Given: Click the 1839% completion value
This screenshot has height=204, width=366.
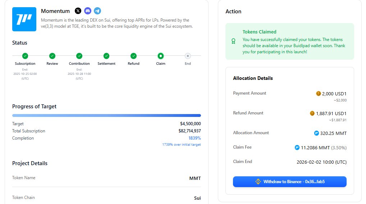Looking at the screenshot, I should pos(195,138).
